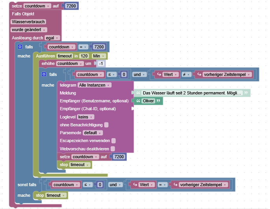Open the equals dropdown in sonst falls row
Screen dimensions: 270x209
point(162,185)
